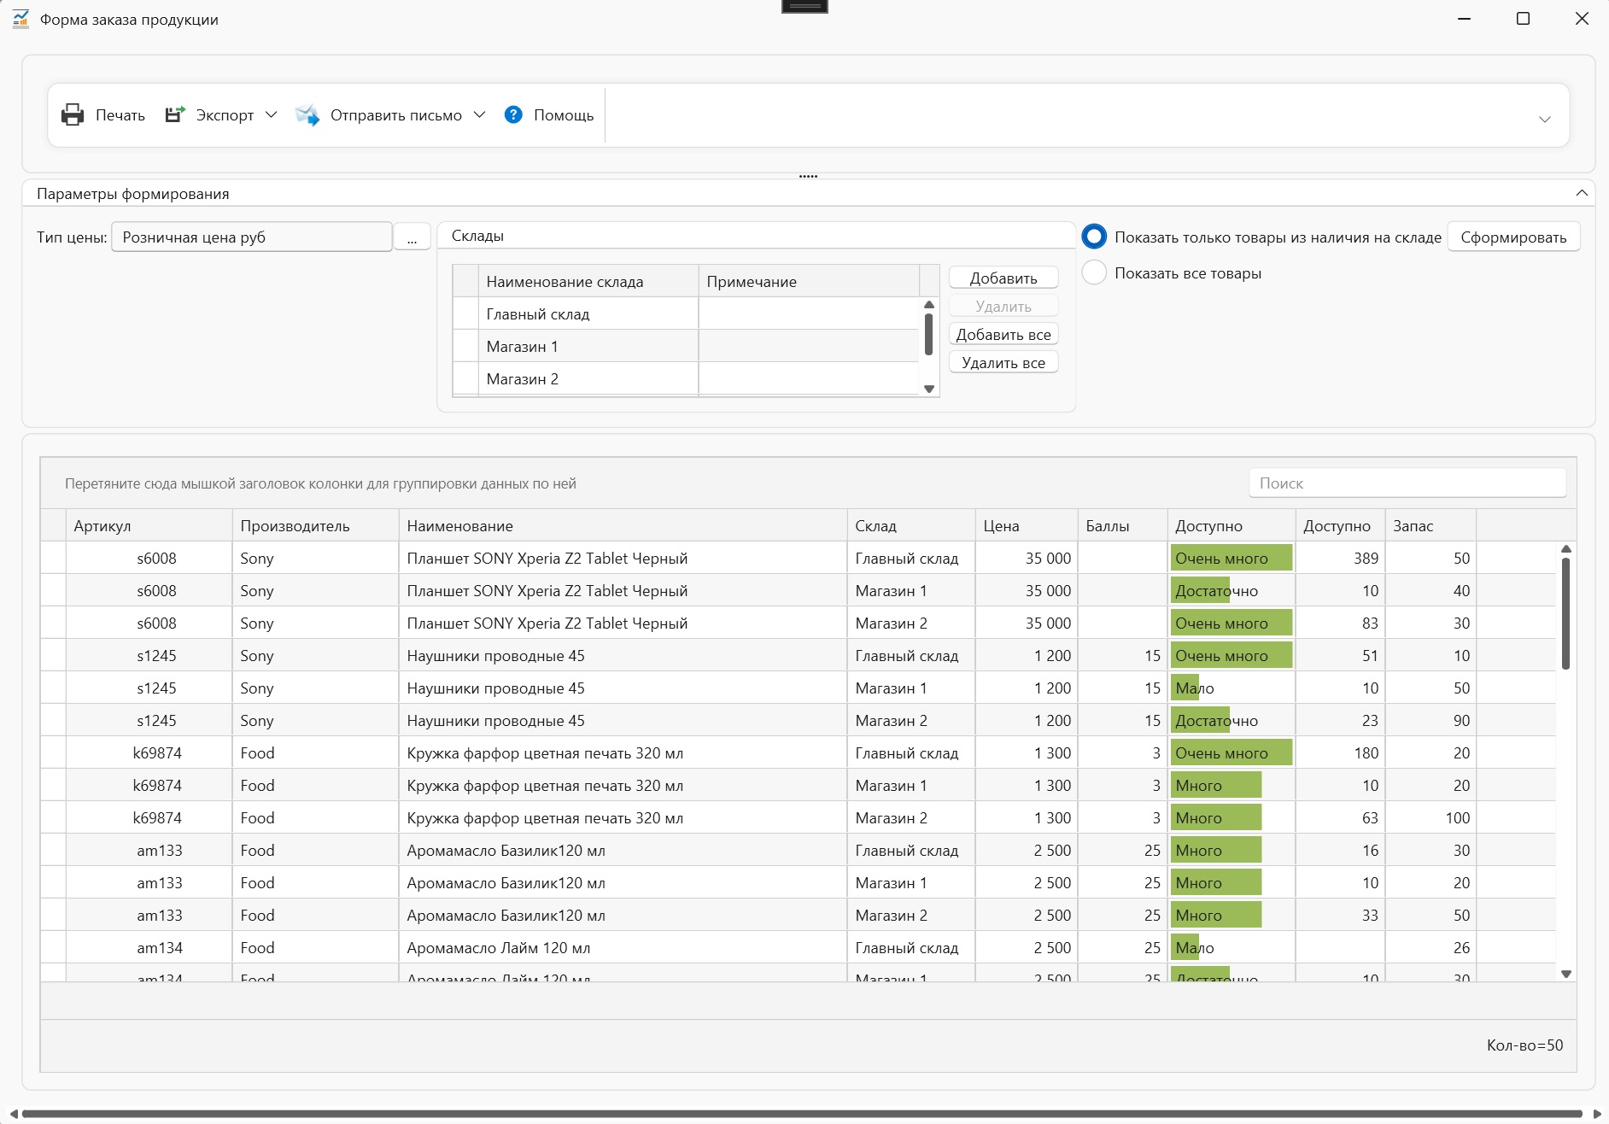The height and width of the screenshot is (1124, 1609).
Task: Click the Отправить письмо envelope icon
Action: tap(307, 114)
